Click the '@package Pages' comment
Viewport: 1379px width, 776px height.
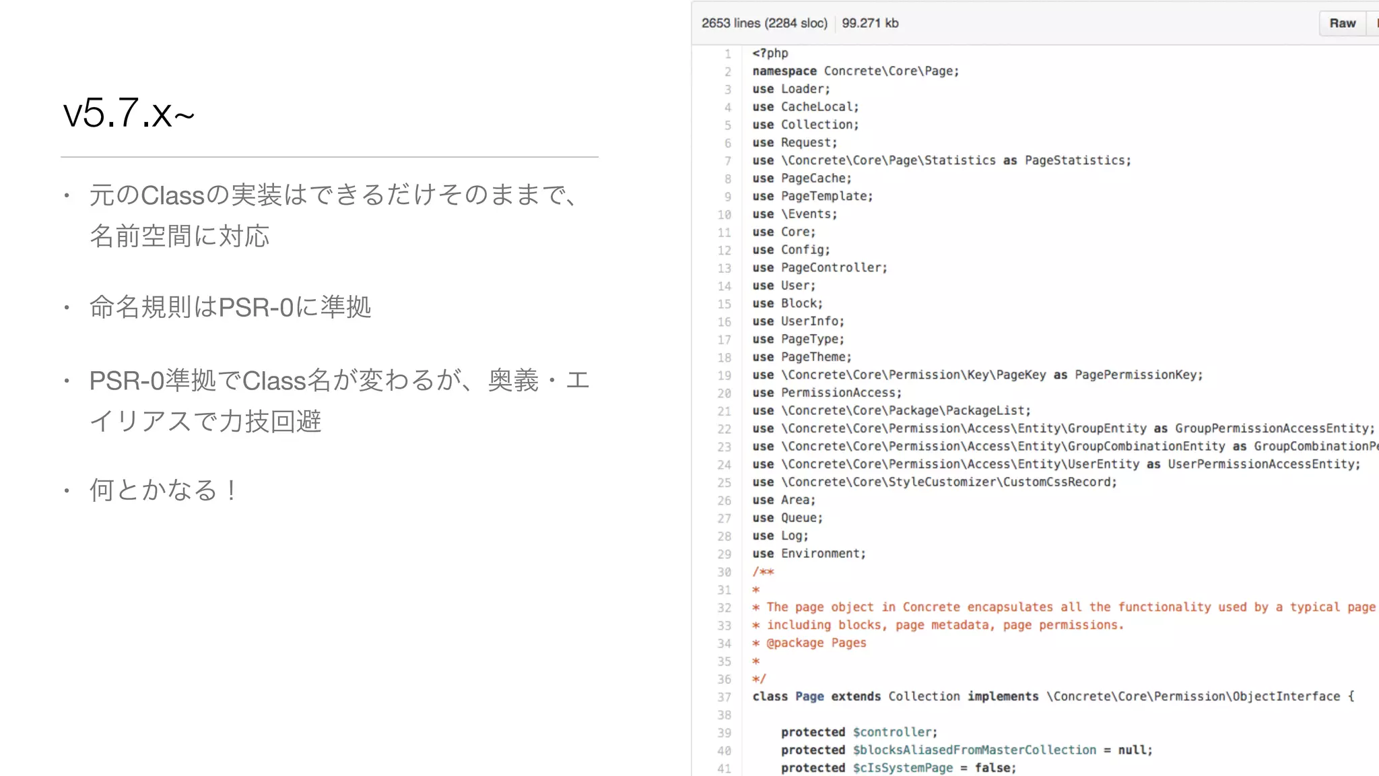click(x=809, y=643)
